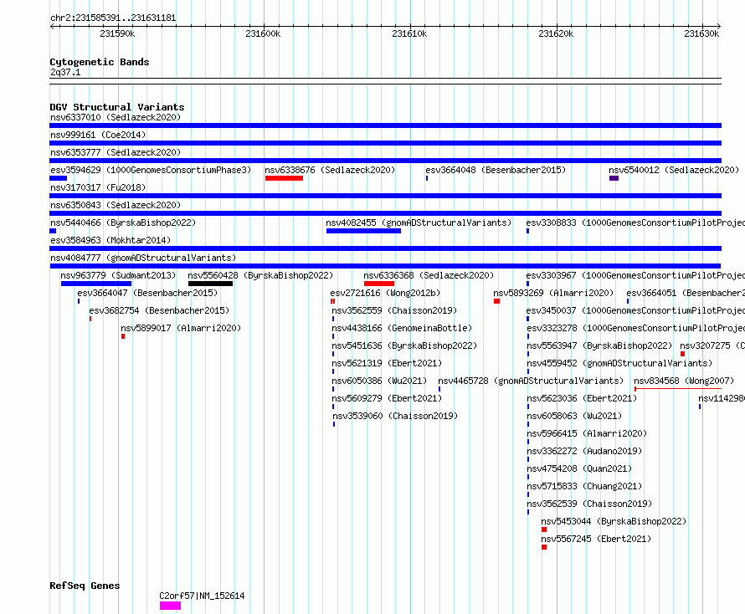745x614 pixels.
Task: Click the 231600k ruler position
Action: pos(263,33)
